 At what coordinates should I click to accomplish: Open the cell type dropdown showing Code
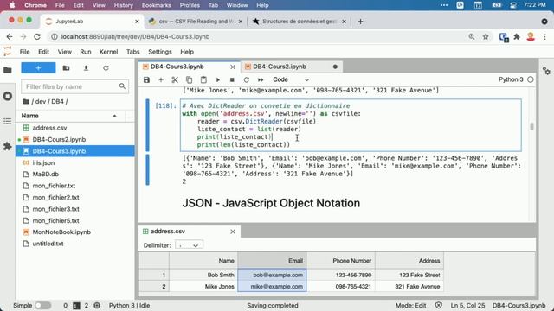tap(291, 79)
